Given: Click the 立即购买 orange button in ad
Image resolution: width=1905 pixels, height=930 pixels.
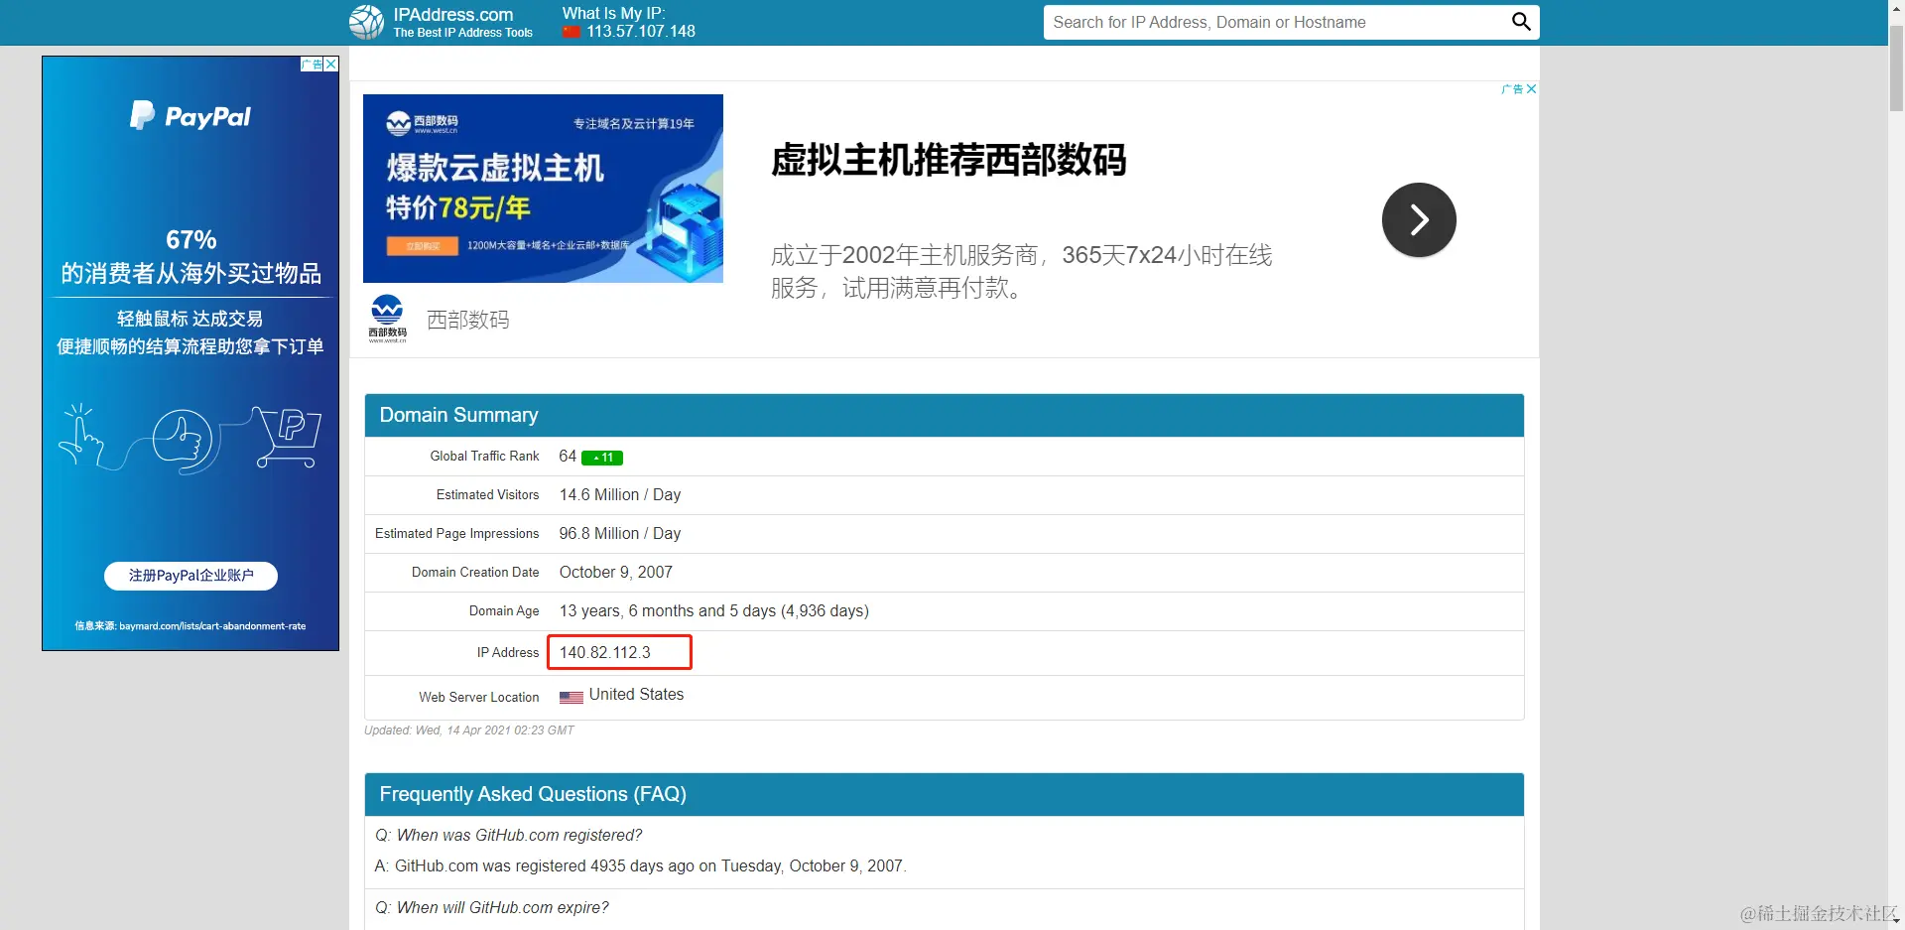Looking at the screenshot, I should (423, 245).
